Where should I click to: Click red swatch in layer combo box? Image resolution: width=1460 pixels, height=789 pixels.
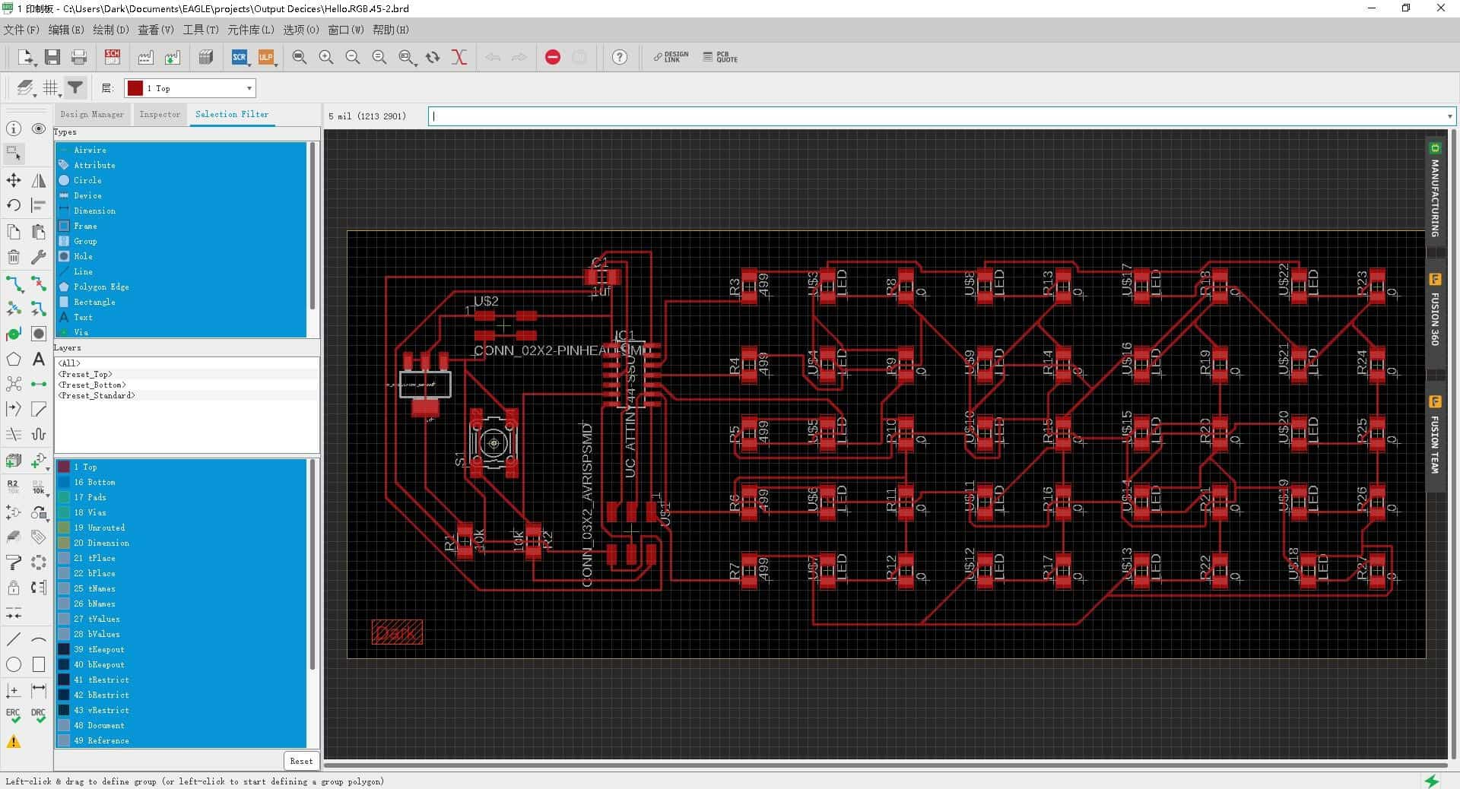click(x=135, y=88)
